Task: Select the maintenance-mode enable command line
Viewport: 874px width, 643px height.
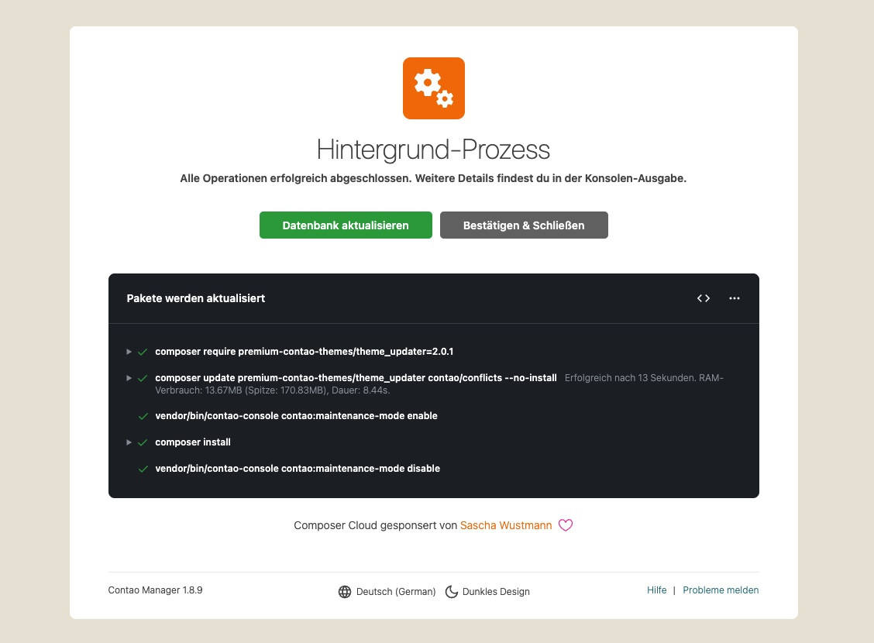Action: tap(296, 416)
